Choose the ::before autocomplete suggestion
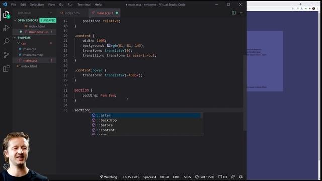 146,125
